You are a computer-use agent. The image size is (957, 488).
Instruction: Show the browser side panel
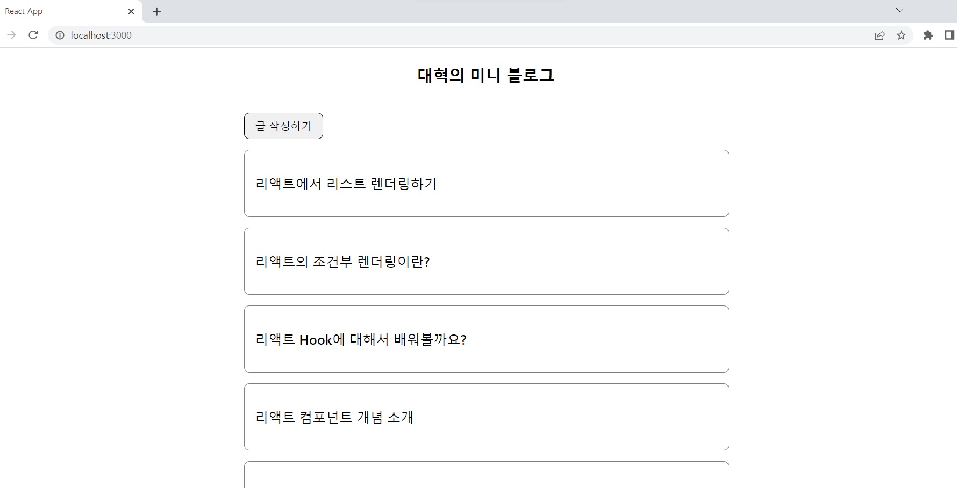point(949,35)
